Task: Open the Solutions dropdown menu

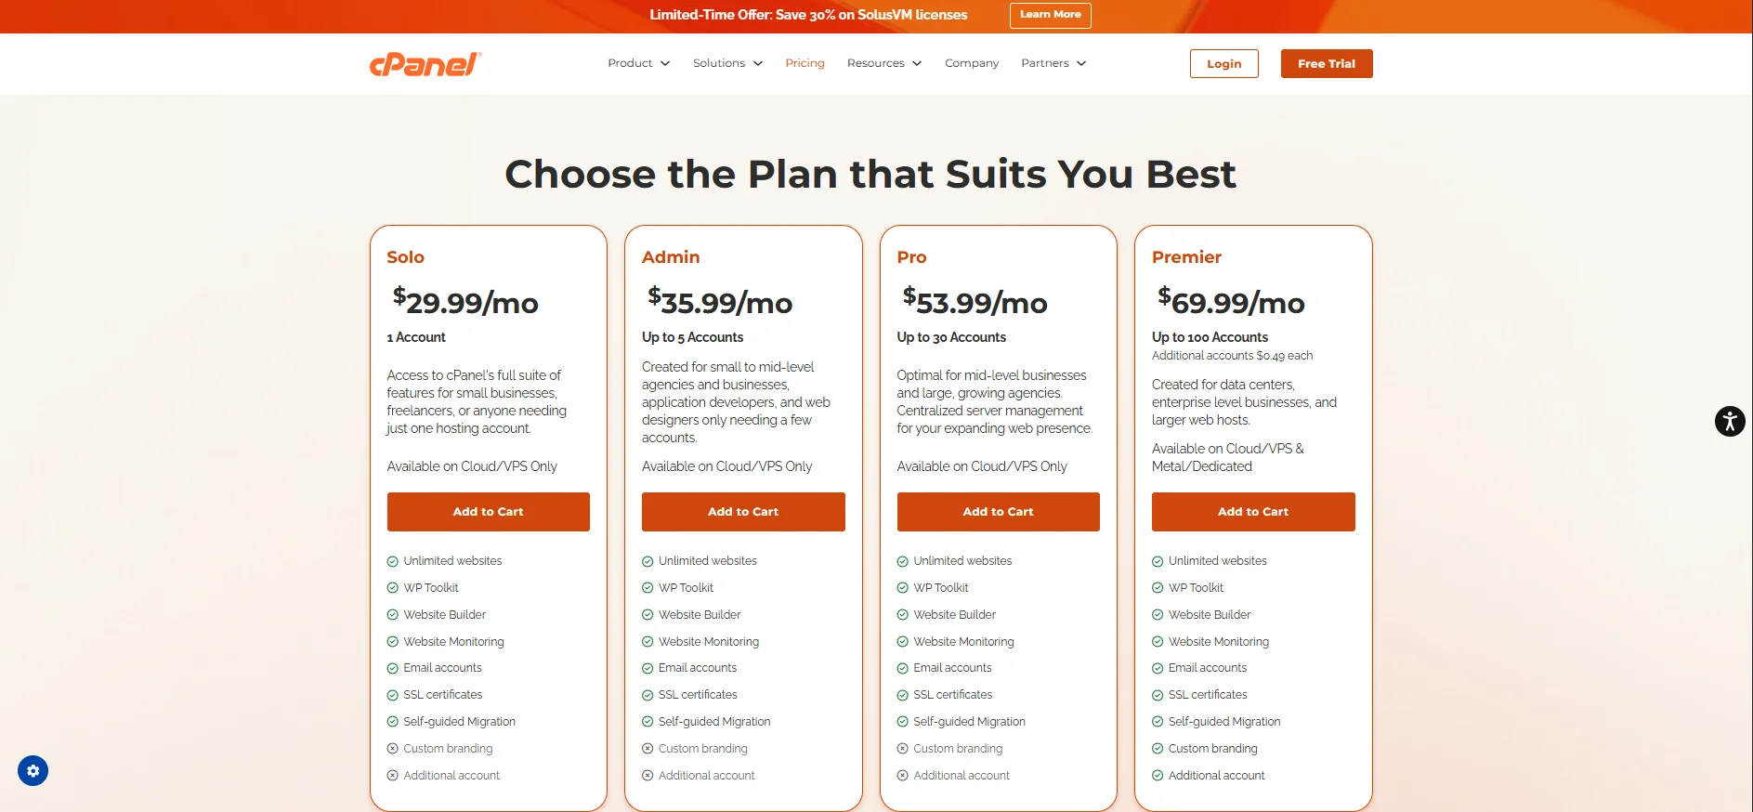Action: [727, 63]
